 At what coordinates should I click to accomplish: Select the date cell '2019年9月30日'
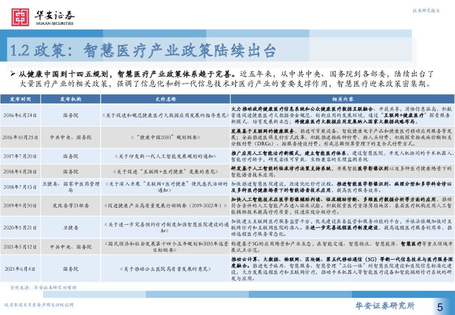(20, 206)
